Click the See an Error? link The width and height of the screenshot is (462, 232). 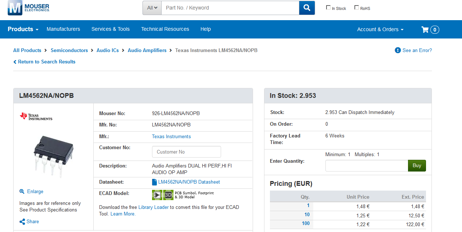coord(417,50)
